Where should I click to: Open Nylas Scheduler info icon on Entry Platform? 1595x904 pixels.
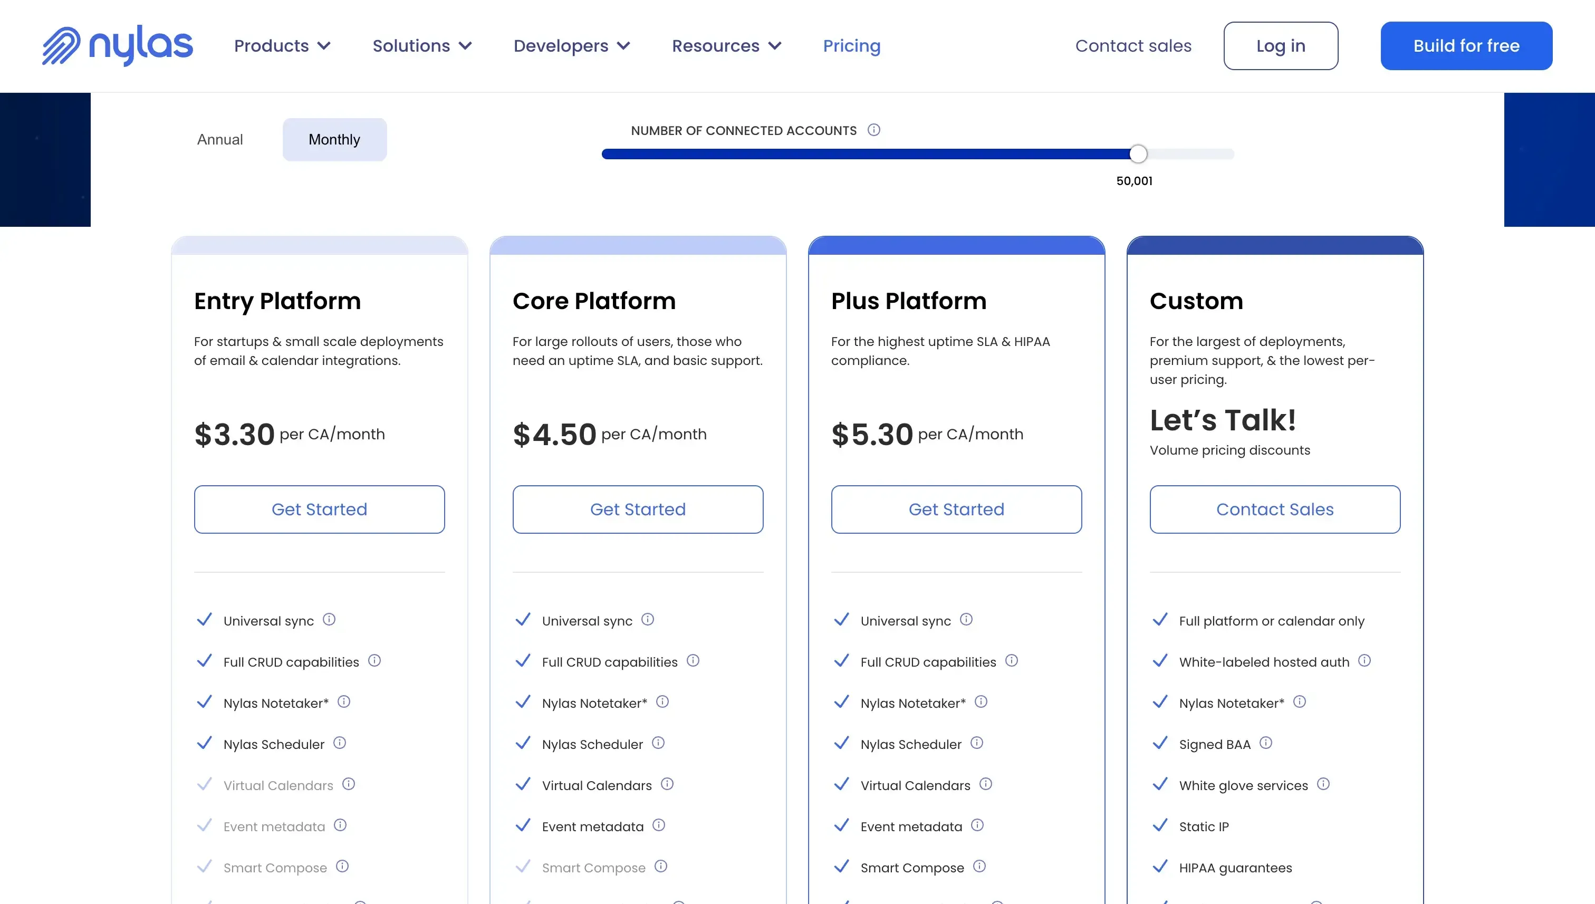(340, 743)
